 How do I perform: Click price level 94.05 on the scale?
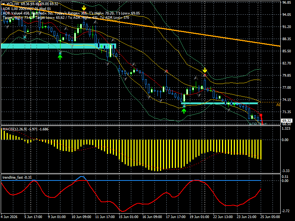pyautogui.click(x=287, y=15)
